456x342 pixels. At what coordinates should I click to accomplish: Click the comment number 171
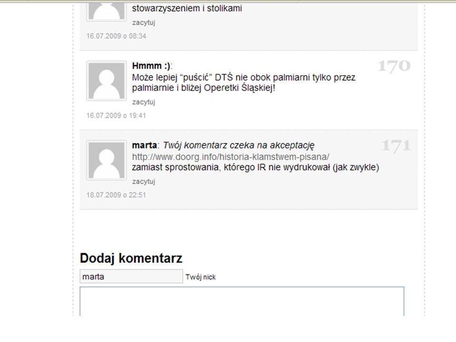point(396,145)
